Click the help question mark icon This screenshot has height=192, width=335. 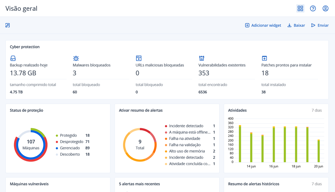click(313, 8)
